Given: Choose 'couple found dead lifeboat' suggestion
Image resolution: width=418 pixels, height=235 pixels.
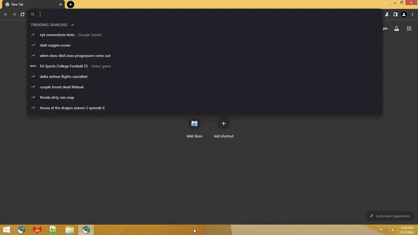Looking at the screenshot, I should pyautogui.click(x=205, y=87).
